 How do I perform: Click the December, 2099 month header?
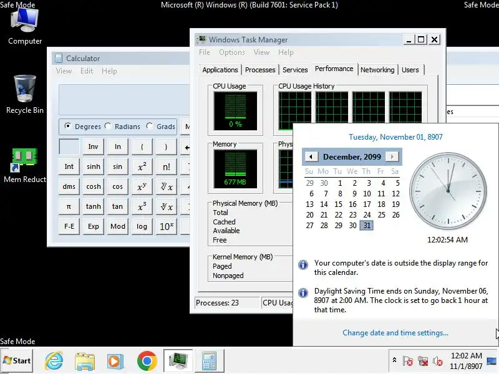[x=352, y=156]
